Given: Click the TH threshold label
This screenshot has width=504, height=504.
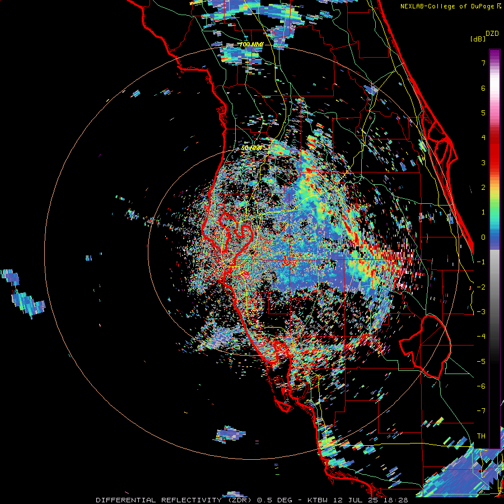Looking at the screenshot, I should click(481, 436).
